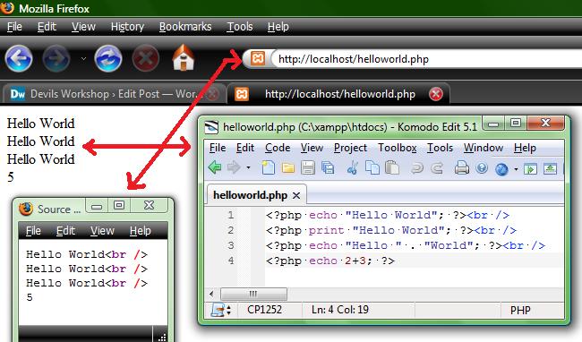
Task: Open the Firefox back/forward history dropdown arrow
Action: click(83, 58)
